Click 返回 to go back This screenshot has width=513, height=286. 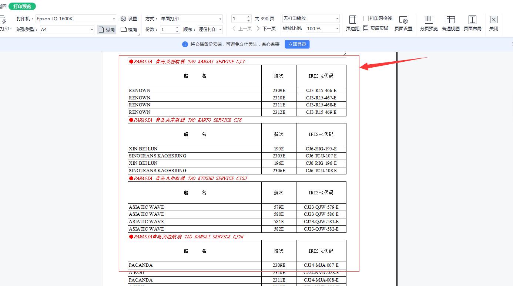tap(2, 6)
